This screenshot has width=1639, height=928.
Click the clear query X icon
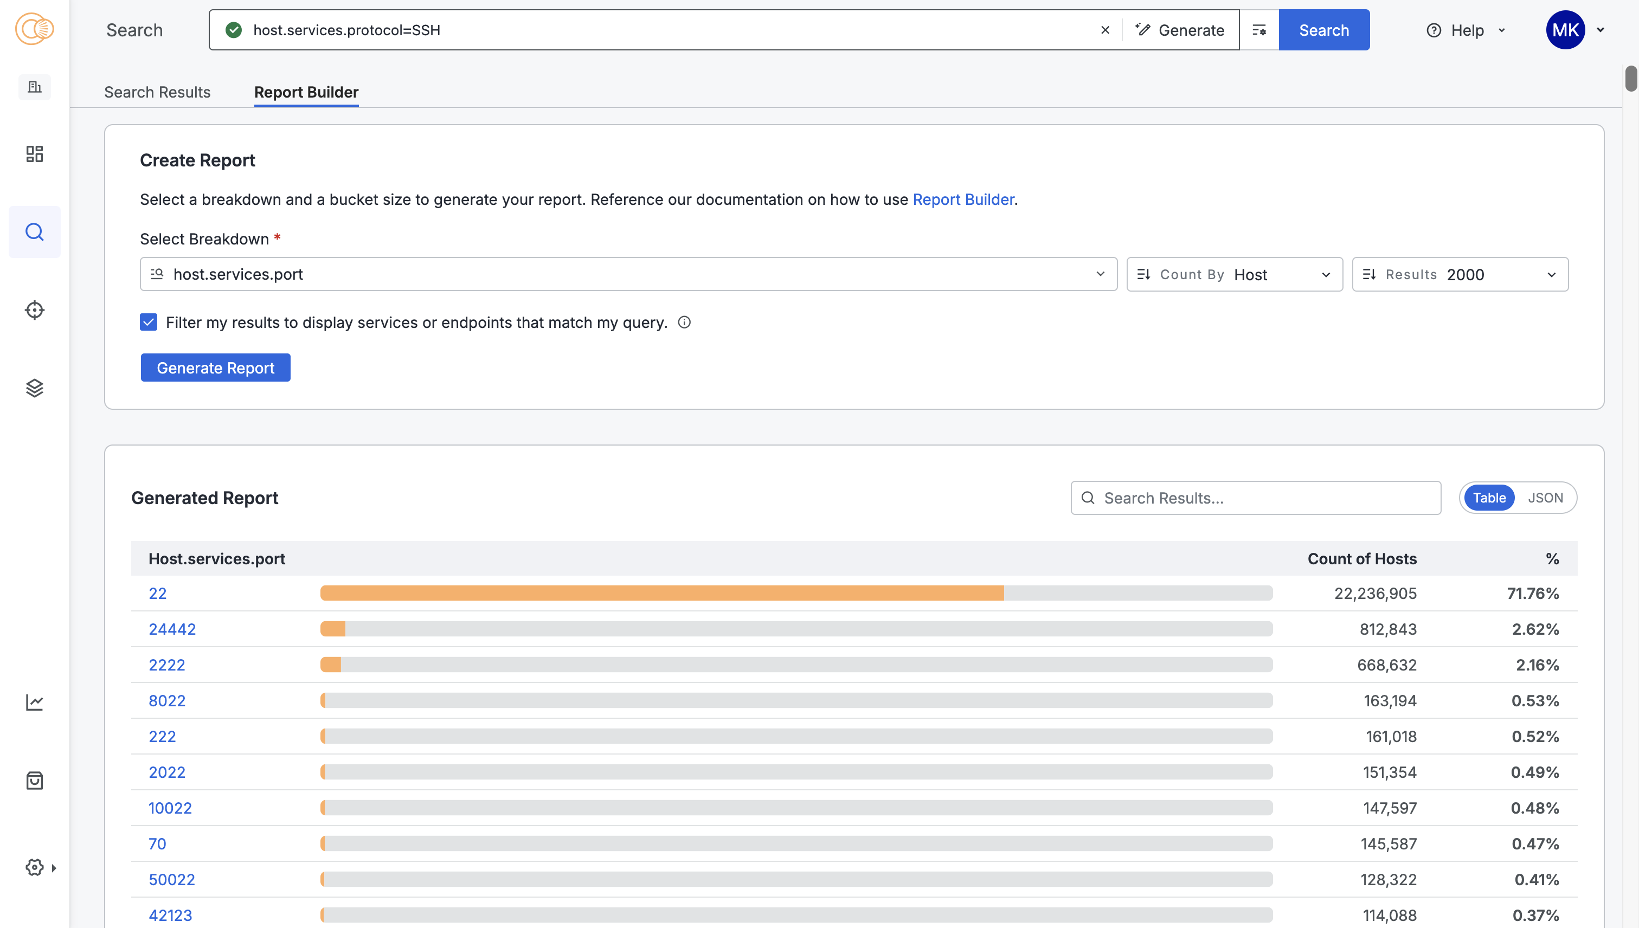click(1105, 30)
